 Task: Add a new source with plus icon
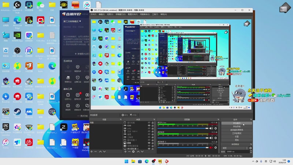pos(125,151)
